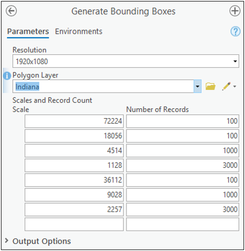
Task: Click the Polygon Layer label
Action: [35, 75]
